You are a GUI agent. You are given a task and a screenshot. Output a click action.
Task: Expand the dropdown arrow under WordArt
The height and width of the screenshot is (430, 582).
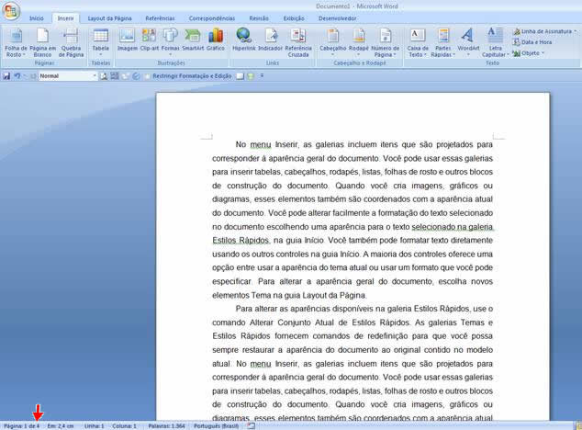[x=468, y=54]
